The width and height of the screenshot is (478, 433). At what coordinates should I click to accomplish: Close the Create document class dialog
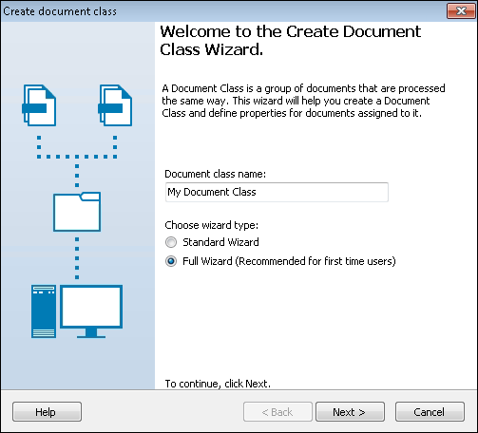pyautogui.click(x=461, y=11)
